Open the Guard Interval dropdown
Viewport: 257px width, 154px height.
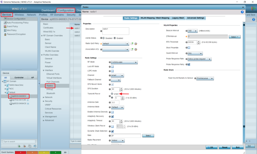[x=201, y=53]
